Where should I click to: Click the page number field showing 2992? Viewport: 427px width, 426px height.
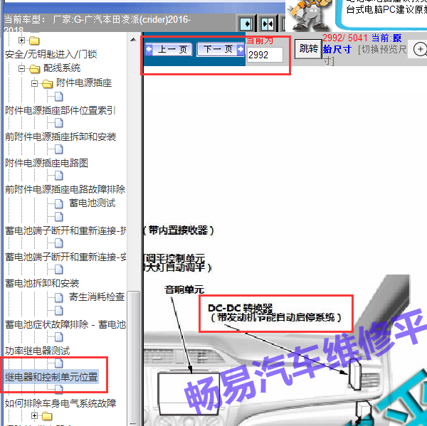[x=265, y=55]
